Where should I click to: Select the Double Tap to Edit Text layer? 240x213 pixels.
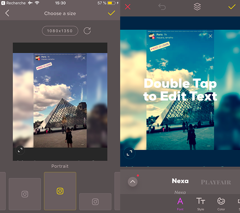coord(180,90)
